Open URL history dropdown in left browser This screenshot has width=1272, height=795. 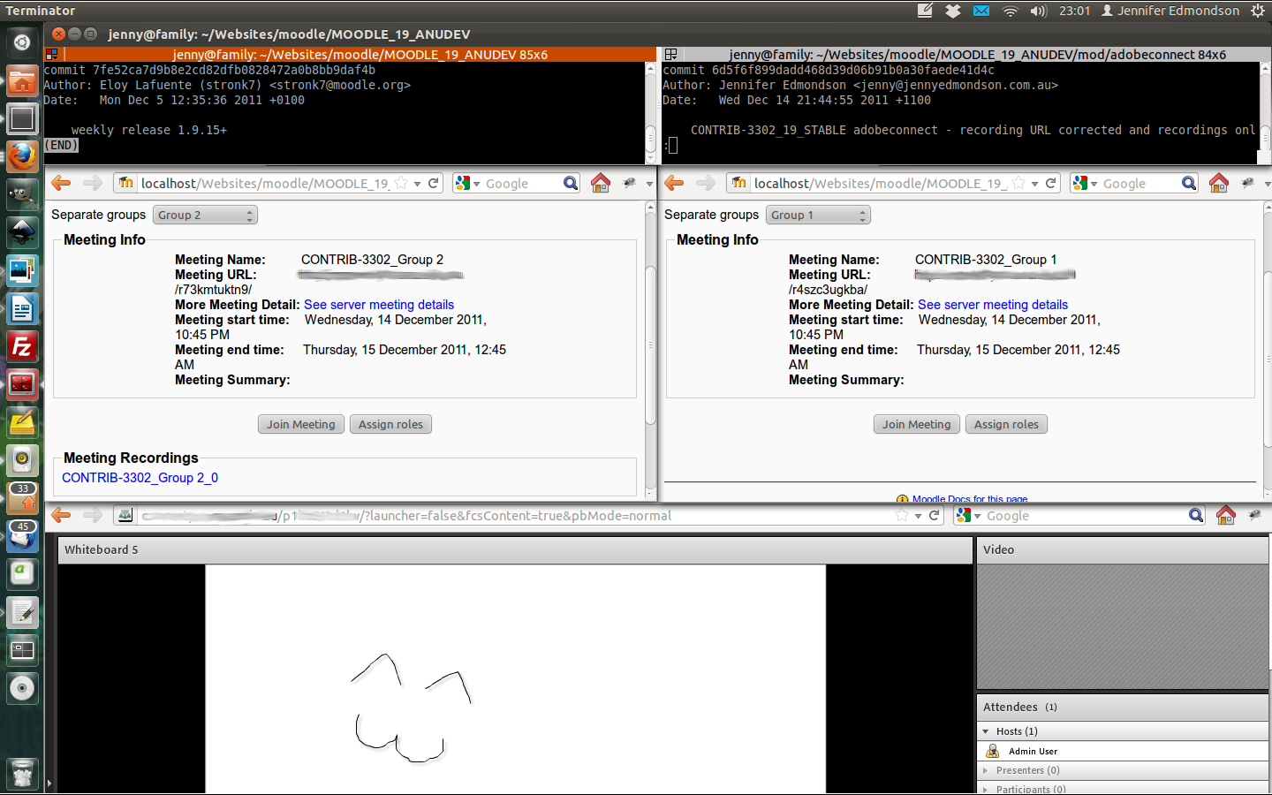(x=417, y=184)
